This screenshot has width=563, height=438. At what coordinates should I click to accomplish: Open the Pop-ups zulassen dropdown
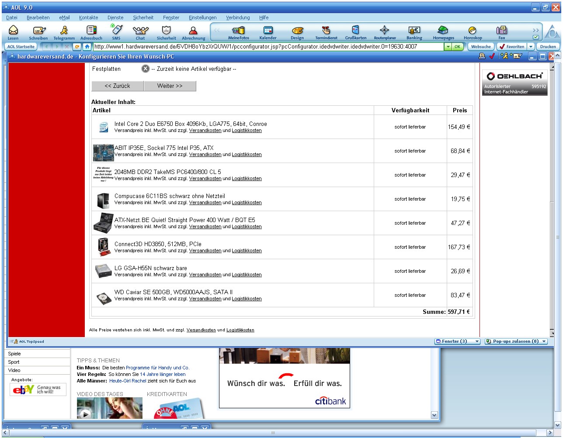(516, 341)
